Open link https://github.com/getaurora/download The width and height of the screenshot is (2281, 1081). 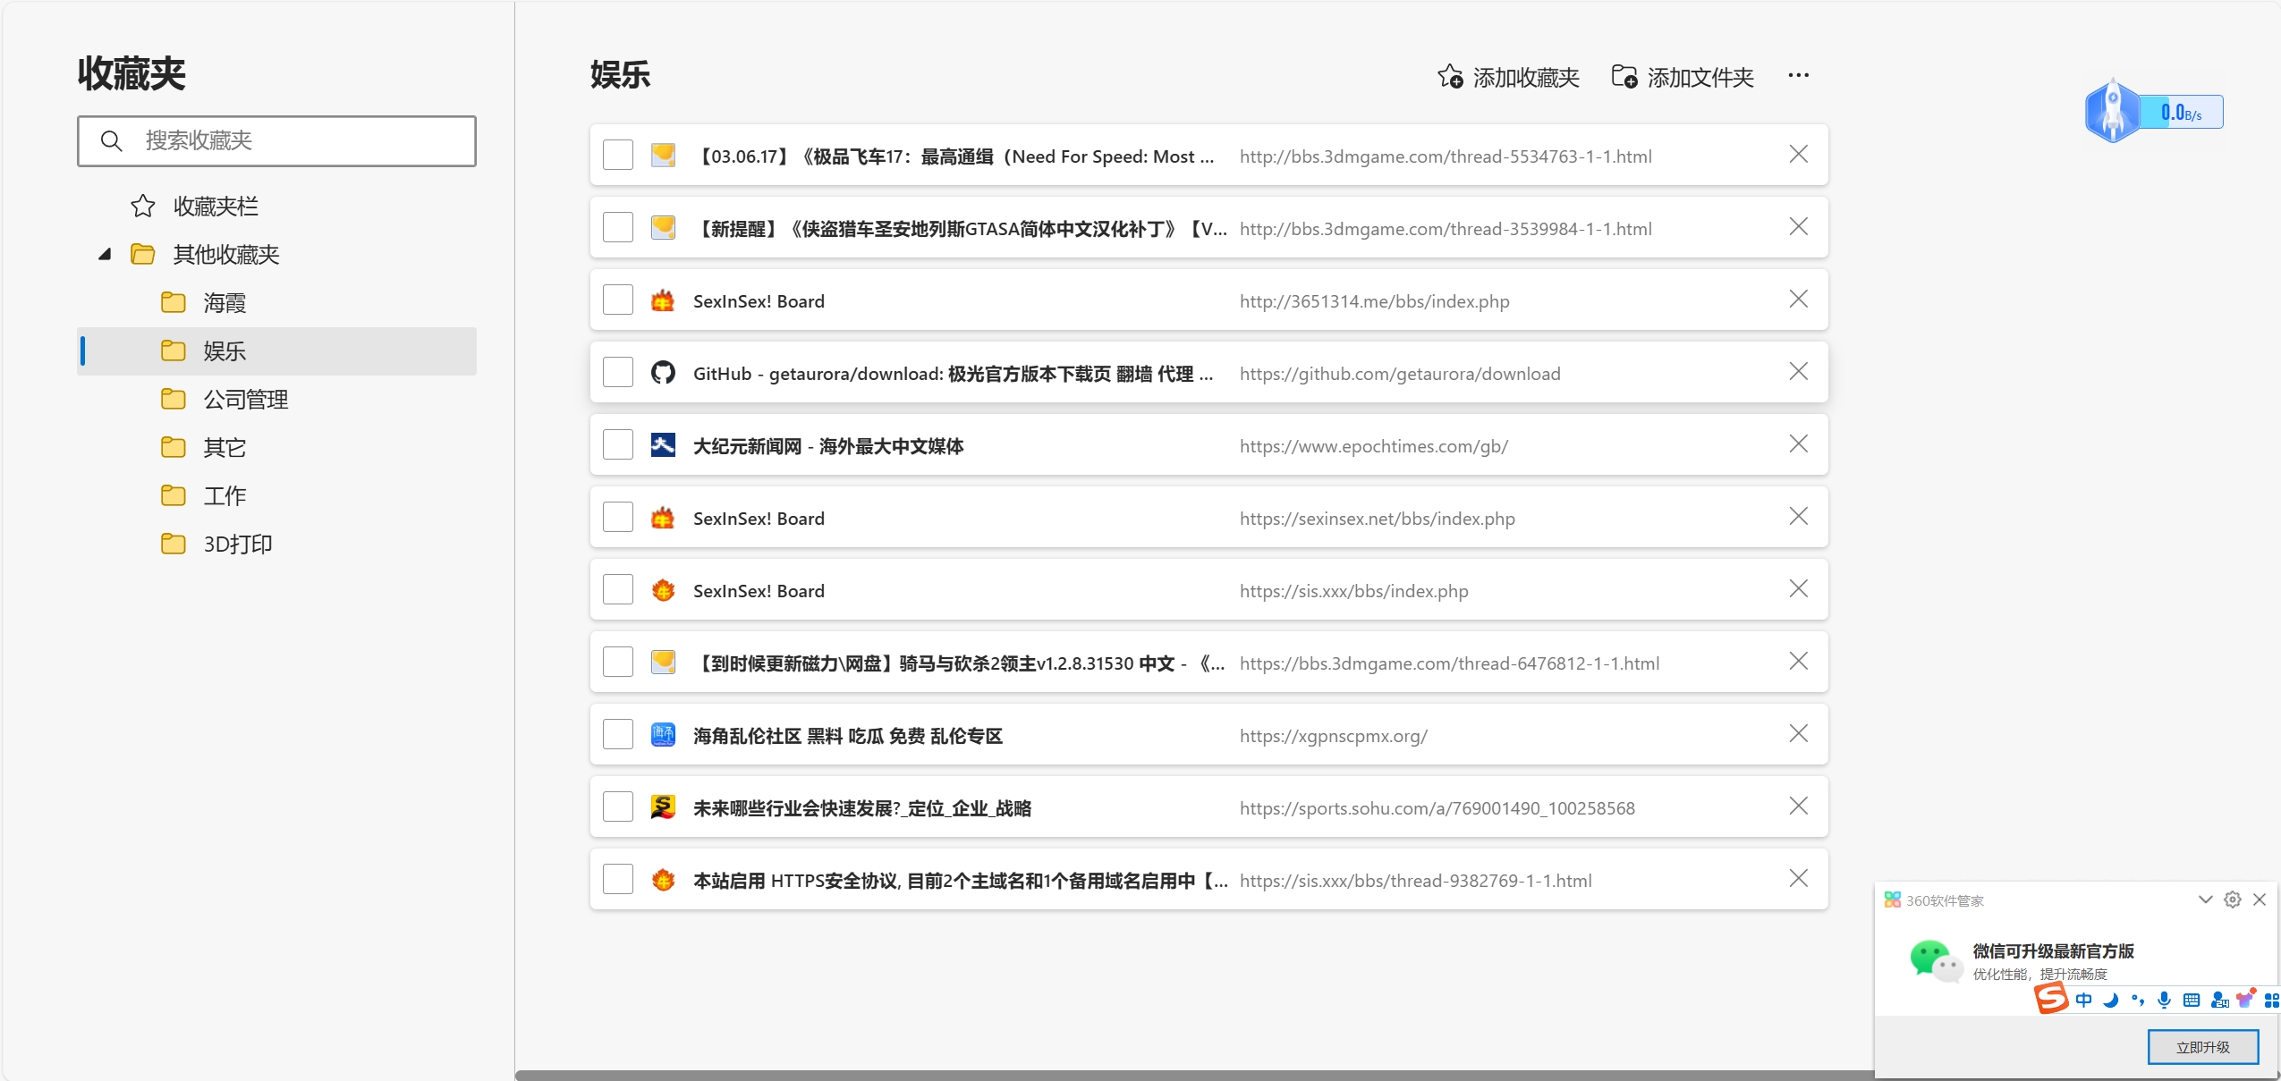[1400, 374]
